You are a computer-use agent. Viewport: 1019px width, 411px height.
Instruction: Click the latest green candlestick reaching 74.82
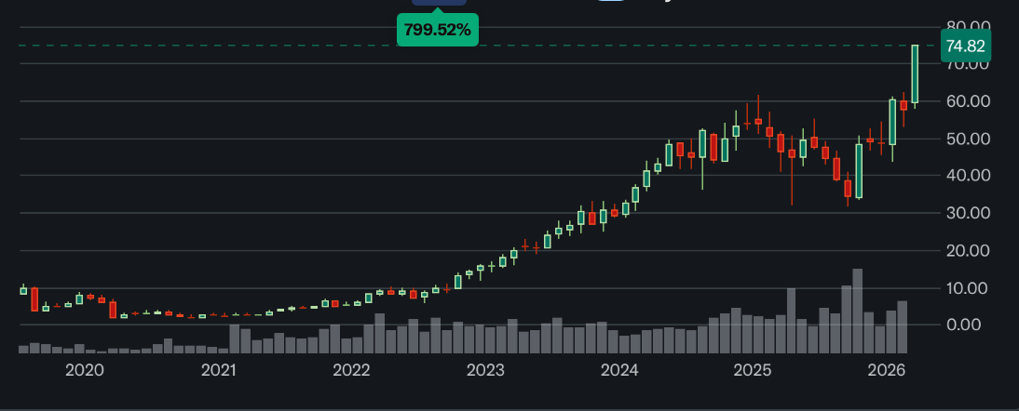click(915, 73)
